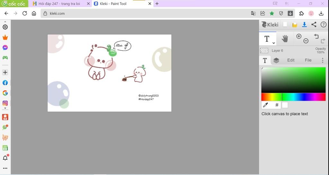Add a sidebar shortcut with plus icon
The image size is (329, 175).
click(5, 72)
